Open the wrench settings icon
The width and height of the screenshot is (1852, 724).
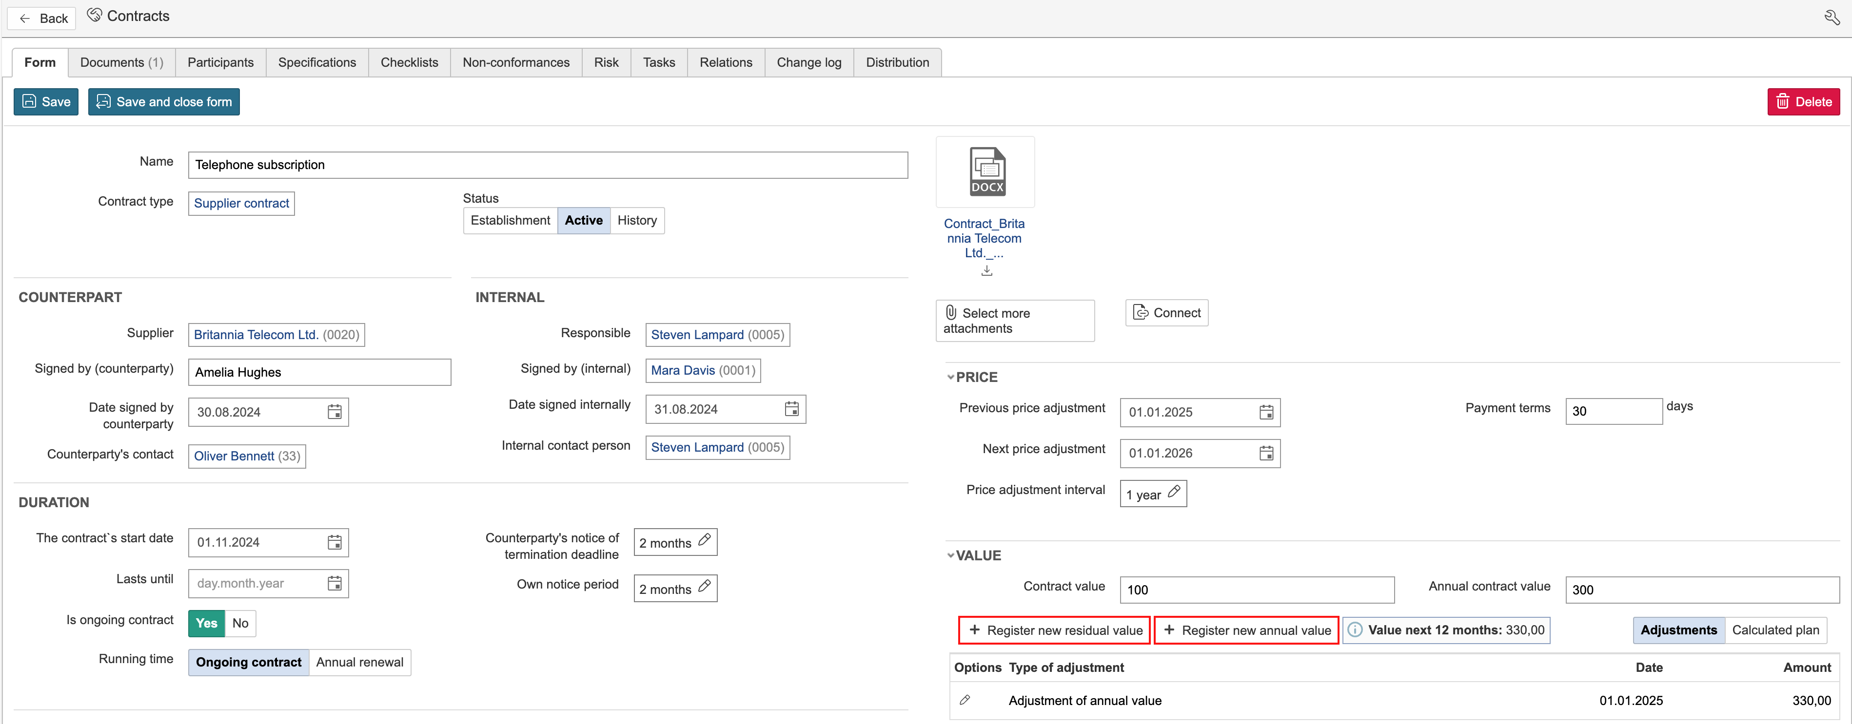pyautogui.click(x=1832, y=17)
